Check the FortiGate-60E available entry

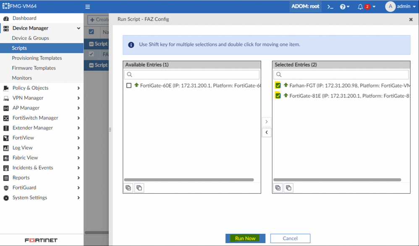pos(129,85)
